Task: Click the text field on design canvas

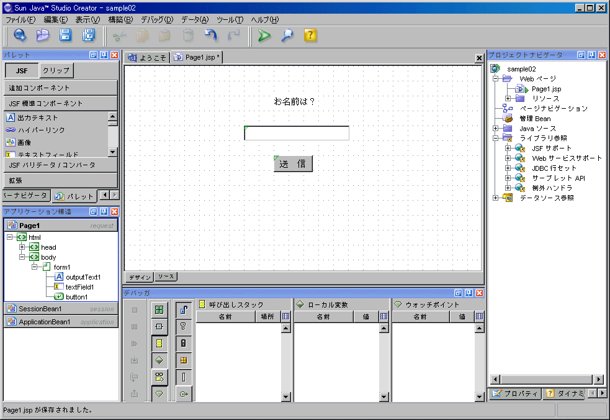Action: tap(297, 133)
